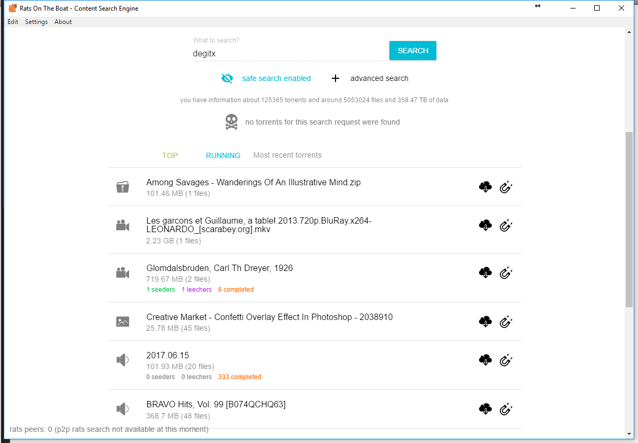
Task: Download BRAVO Hits Vol. 99 torrent
Action: point(485,409)
